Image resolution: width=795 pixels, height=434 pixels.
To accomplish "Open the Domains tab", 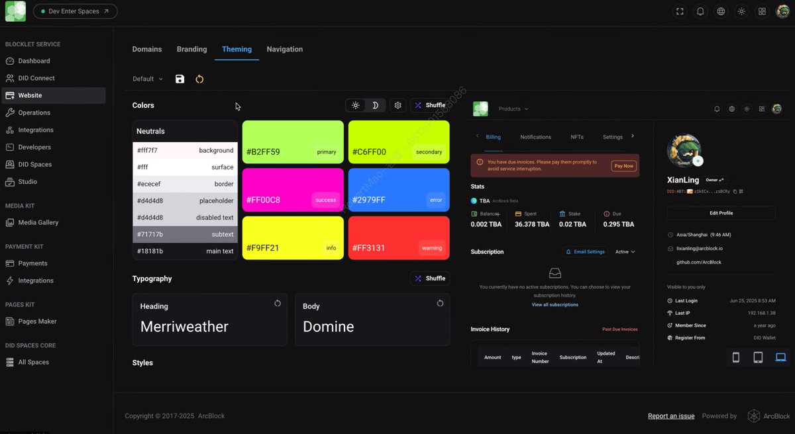I will pos(147,49).
